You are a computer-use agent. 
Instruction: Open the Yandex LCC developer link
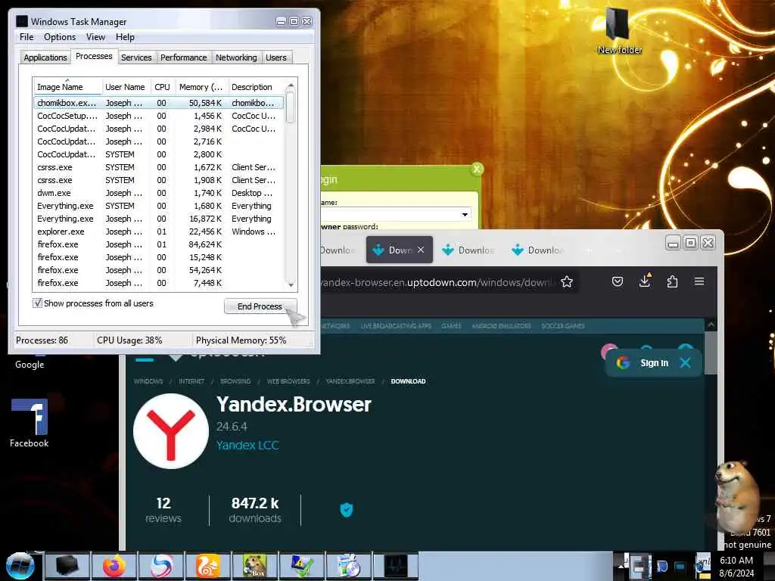[247, 445]
